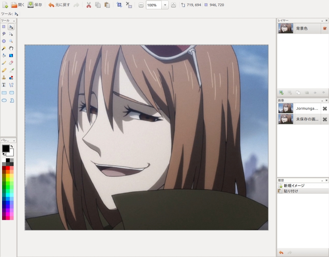Select the Paintbrush tool
This screenshot has width=329, height=257.
4,63
